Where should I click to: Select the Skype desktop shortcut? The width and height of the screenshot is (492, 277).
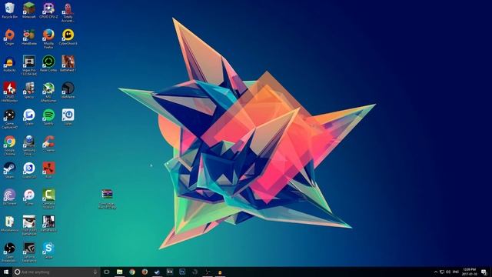[x=48, y=250]
